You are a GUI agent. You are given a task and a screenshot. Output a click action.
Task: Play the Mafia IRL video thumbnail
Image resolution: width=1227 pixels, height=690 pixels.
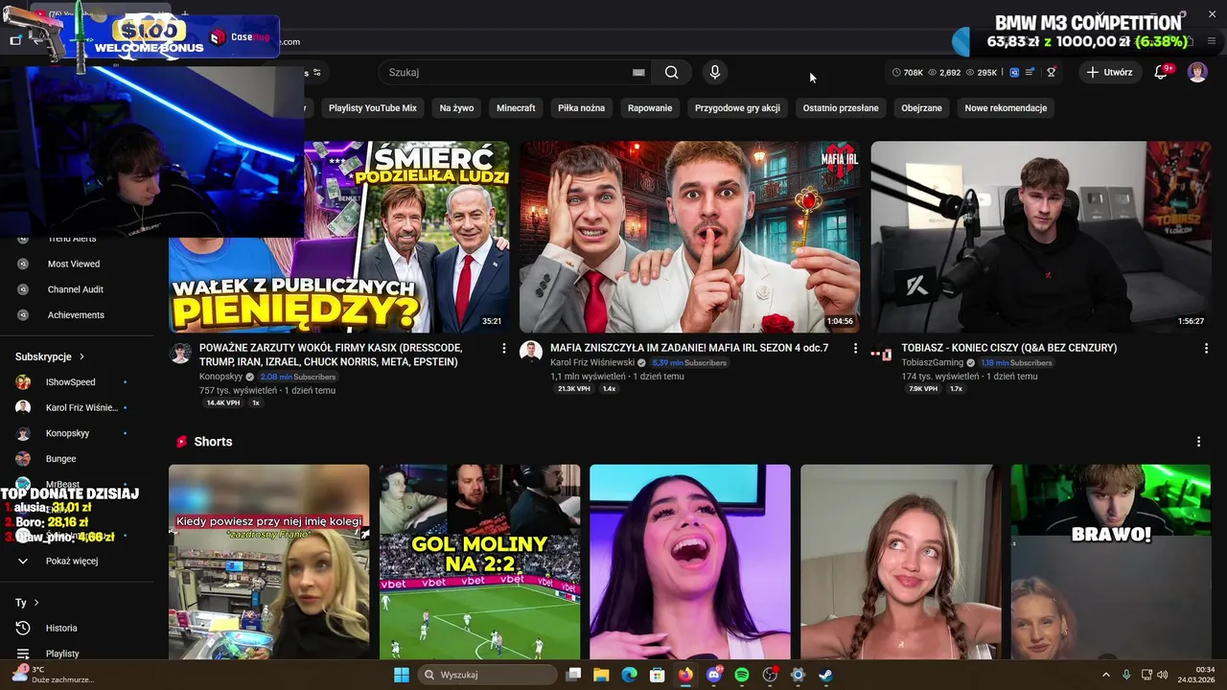(x=690, y=237)
